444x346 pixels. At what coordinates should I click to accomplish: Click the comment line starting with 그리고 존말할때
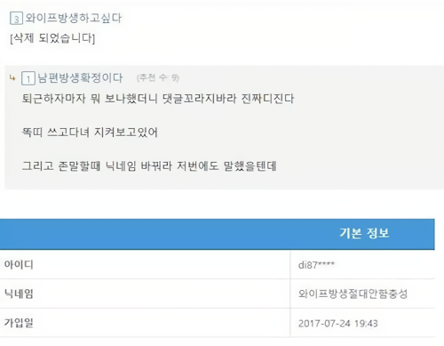149,166
